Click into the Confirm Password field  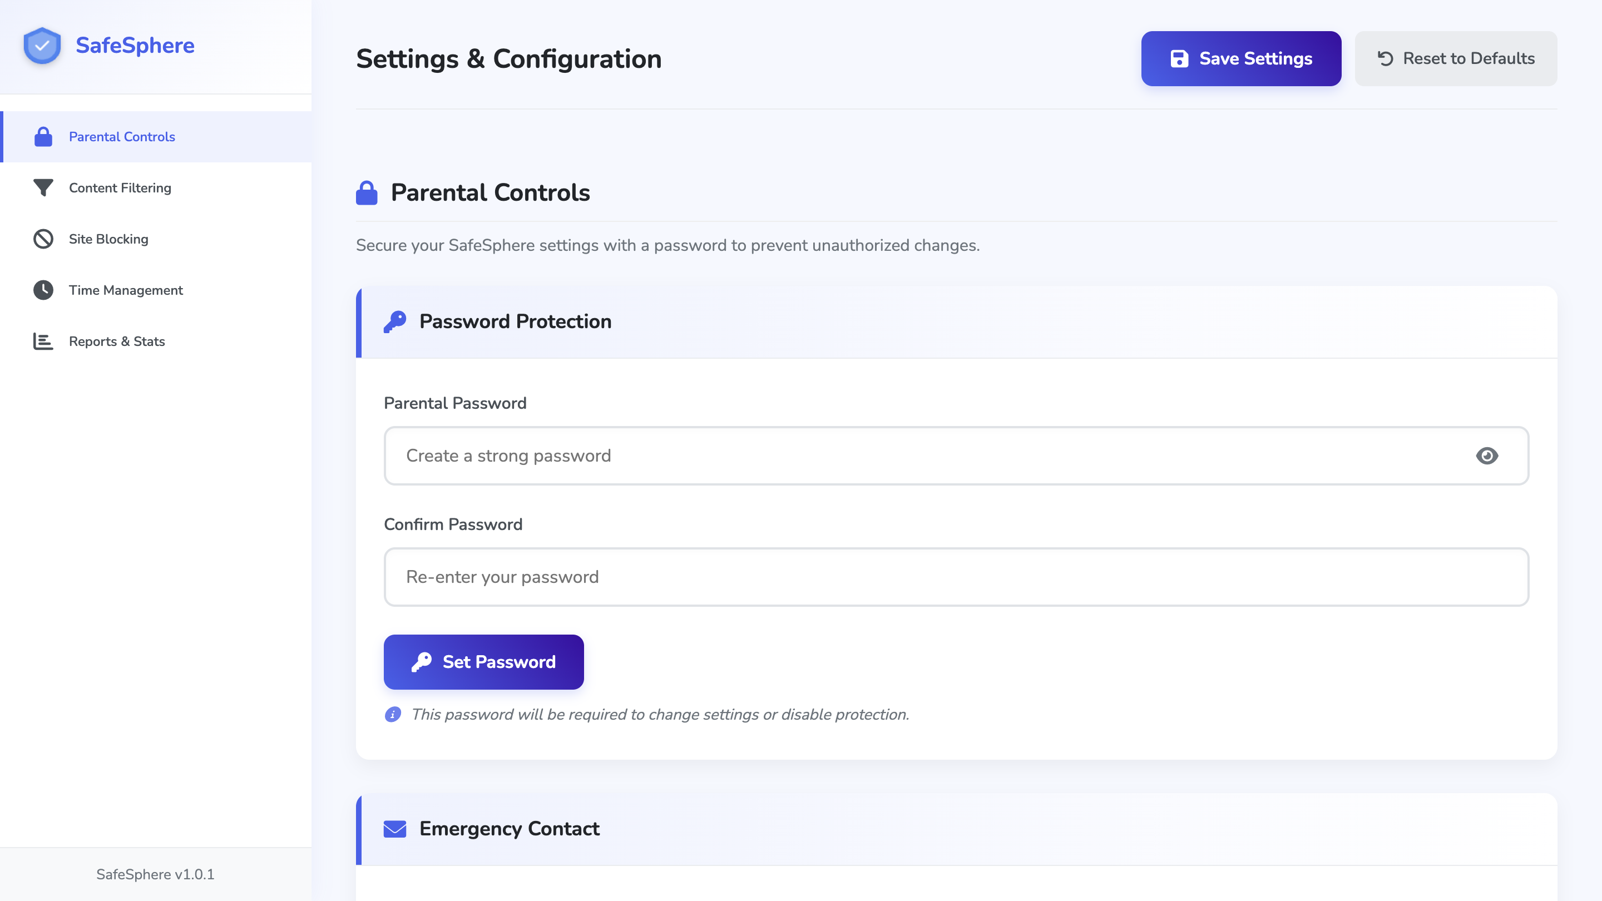pyautogui.click(x=957, y=577)
